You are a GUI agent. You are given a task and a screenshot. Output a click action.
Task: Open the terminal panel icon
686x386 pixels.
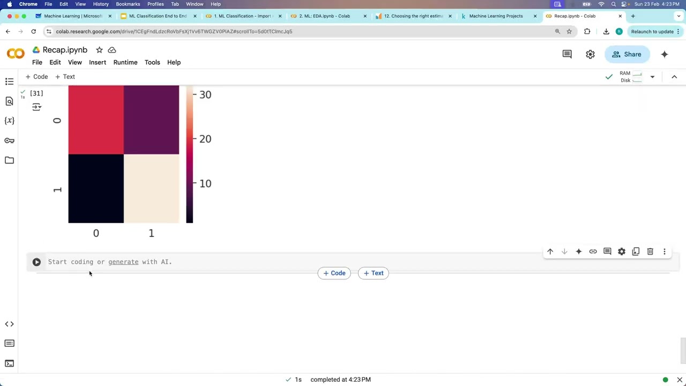coord(9,363)
